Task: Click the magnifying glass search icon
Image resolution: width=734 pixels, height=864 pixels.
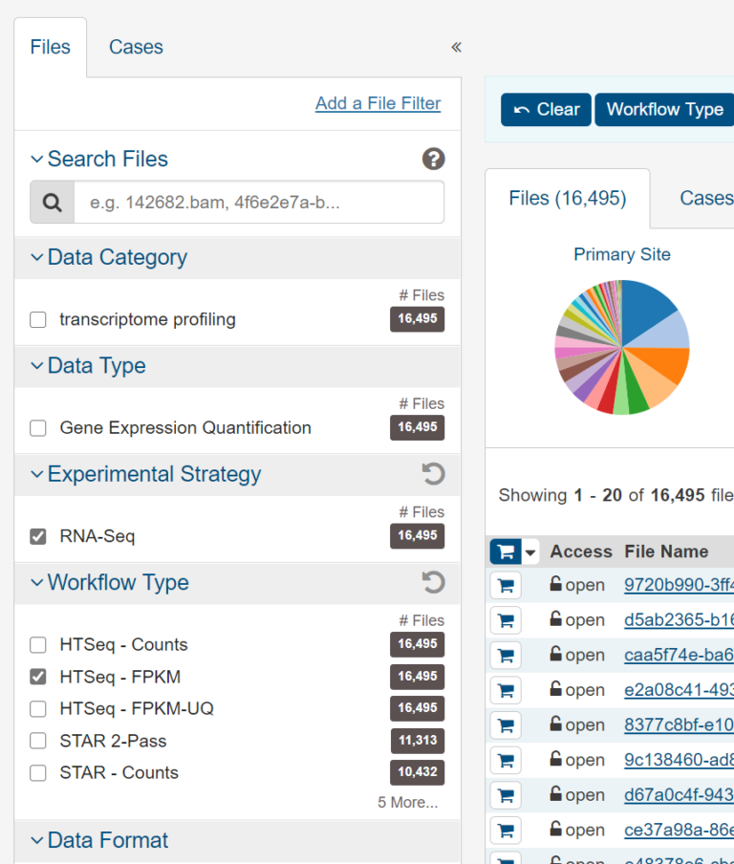Action: pyautogui.click(x=53, y=203)
